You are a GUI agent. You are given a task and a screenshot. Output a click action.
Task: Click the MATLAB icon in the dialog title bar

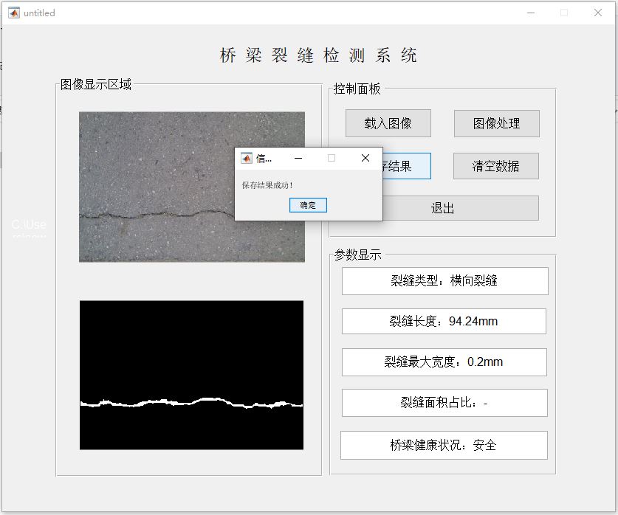[x=247, y=158]
